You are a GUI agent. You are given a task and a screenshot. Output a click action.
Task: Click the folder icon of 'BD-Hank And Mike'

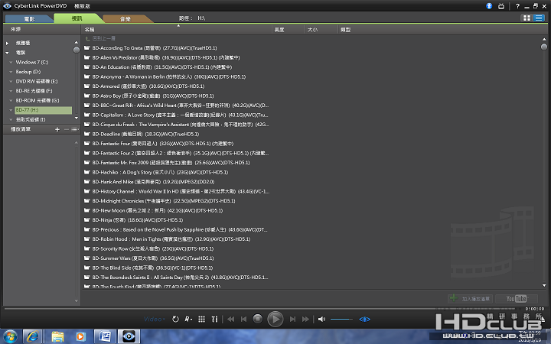(x=86, y=182)
